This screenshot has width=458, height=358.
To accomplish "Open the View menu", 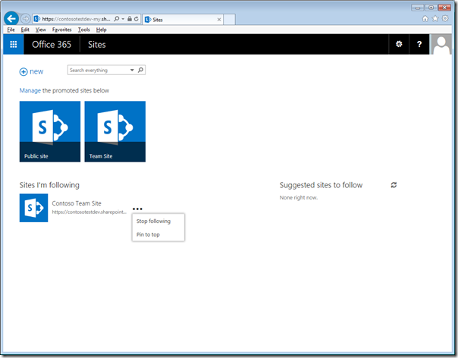I will click(x=41, y=30).
